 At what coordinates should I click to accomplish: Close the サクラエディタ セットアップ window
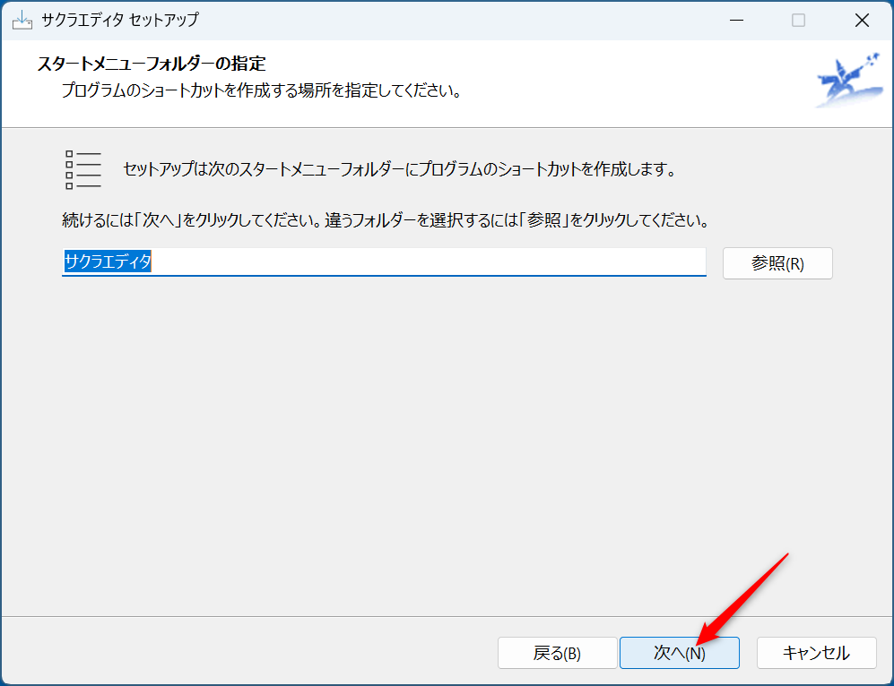tap(862, 20)
